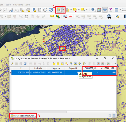Open the Field Calculator from main toolbar
126x122 pixels.
tap(99, 10)
